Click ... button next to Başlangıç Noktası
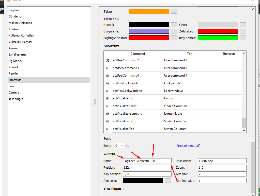The width and height of the screenshot is (260, 196). click(x=174, y=38)
